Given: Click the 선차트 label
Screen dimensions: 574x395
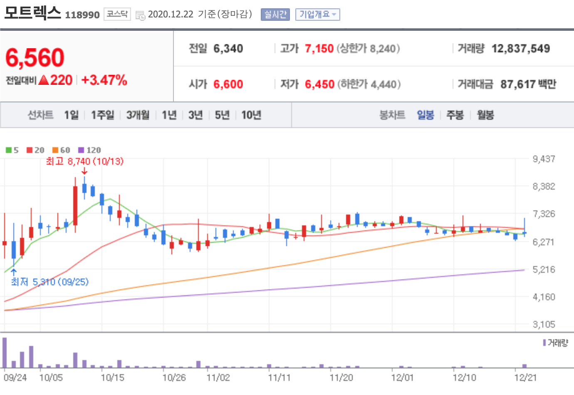Looking at the screenshot, I should click(x=40, y=115).
